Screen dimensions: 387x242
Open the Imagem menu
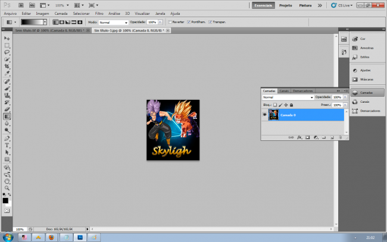[42, 14]
